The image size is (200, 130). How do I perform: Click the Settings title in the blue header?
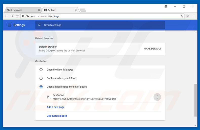coord(19,25)
